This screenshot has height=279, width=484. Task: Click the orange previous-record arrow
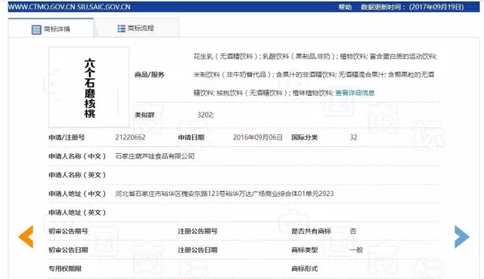[x=26, y=237]
